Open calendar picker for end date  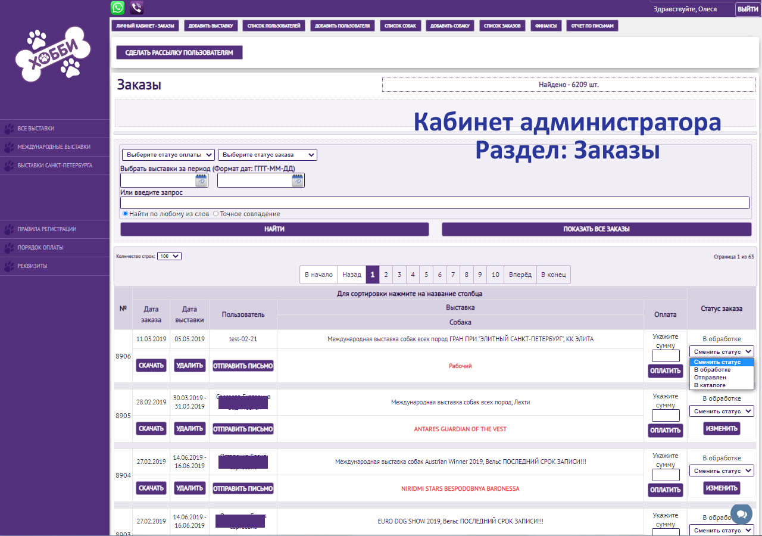coord(297,180)
